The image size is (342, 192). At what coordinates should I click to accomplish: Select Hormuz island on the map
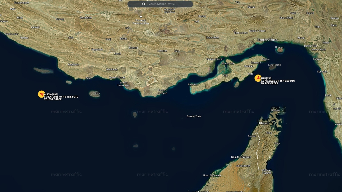pyautogui.click(x=280, y=50)
